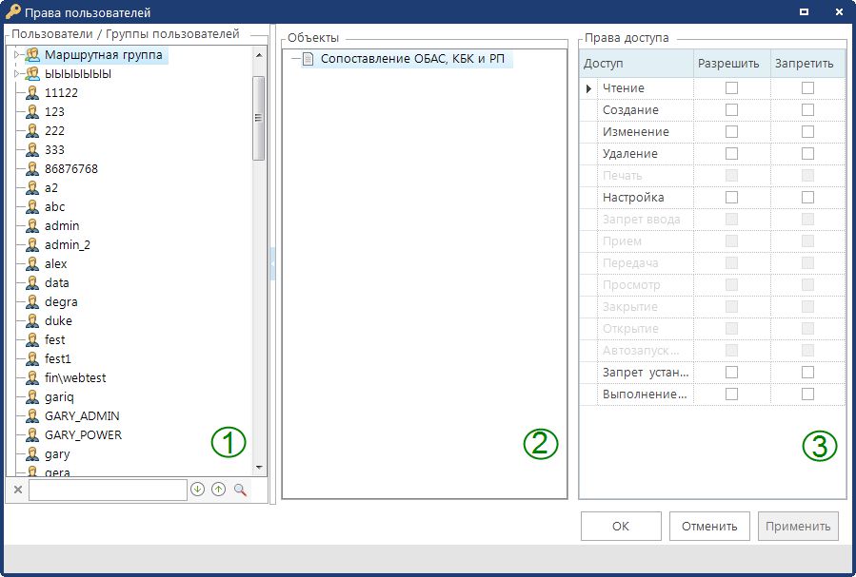The width and height of the screenshot is (856, 577).
Task: Click the Отменить button
Action: point(708,526)
